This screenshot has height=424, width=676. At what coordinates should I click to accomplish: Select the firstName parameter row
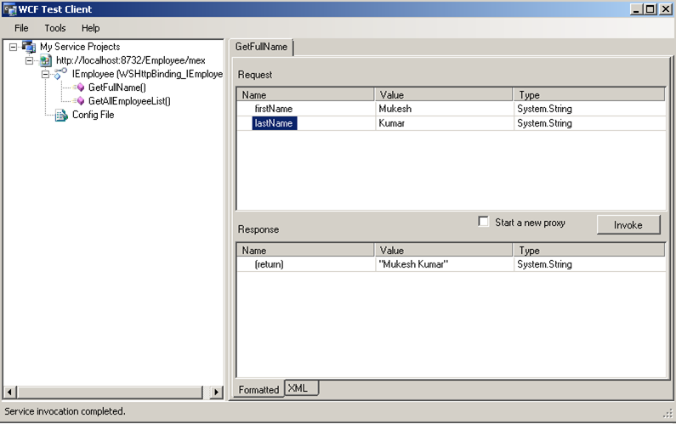tap(273, 109)
